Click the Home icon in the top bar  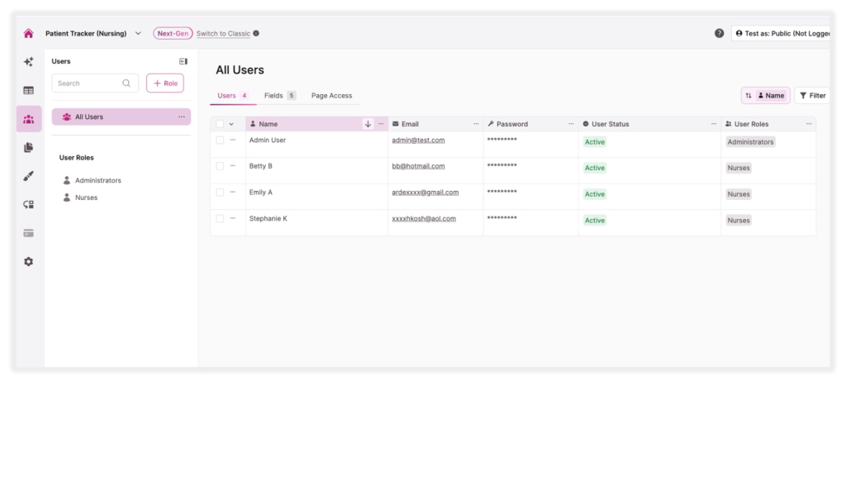(x=28, y=32)
